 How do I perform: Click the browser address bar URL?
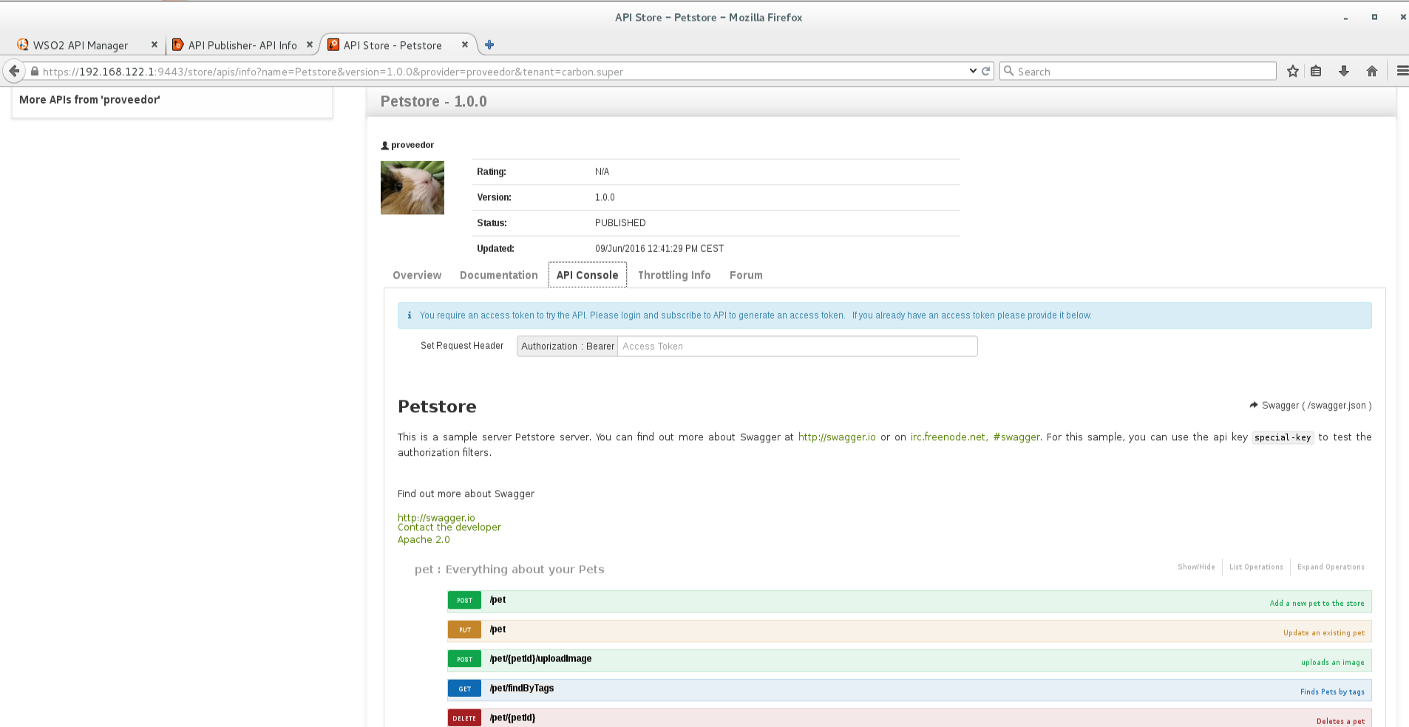(x=333, y=72)
